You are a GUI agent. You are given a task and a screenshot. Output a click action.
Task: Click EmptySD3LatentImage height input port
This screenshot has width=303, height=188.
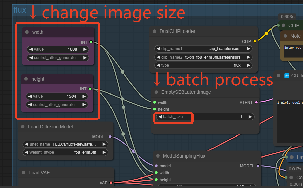155,109
